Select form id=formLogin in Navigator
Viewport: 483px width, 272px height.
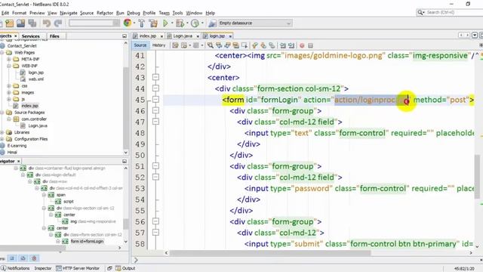point(88,241)
